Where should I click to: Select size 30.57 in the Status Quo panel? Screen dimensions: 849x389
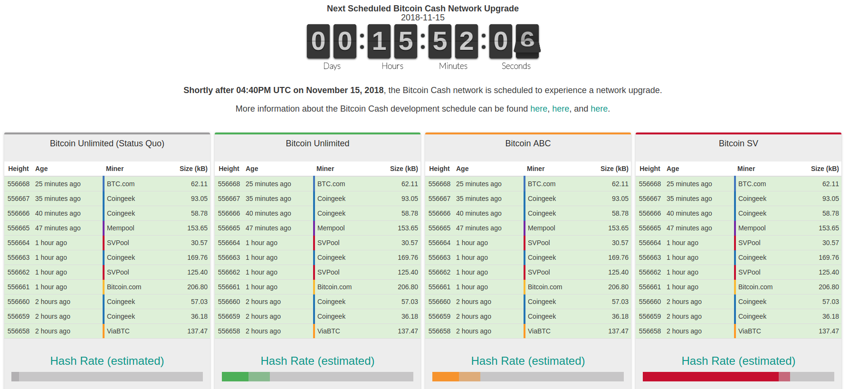click(x=199, y=243)
